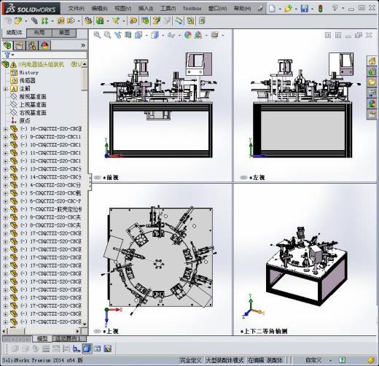
Task: Expand the manager pane tabs with the chevron
Action: point(83,45)
